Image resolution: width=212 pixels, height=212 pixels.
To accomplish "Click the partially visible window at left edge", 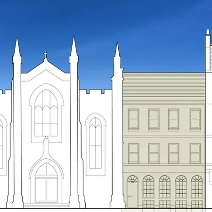I will click(1, 145).
